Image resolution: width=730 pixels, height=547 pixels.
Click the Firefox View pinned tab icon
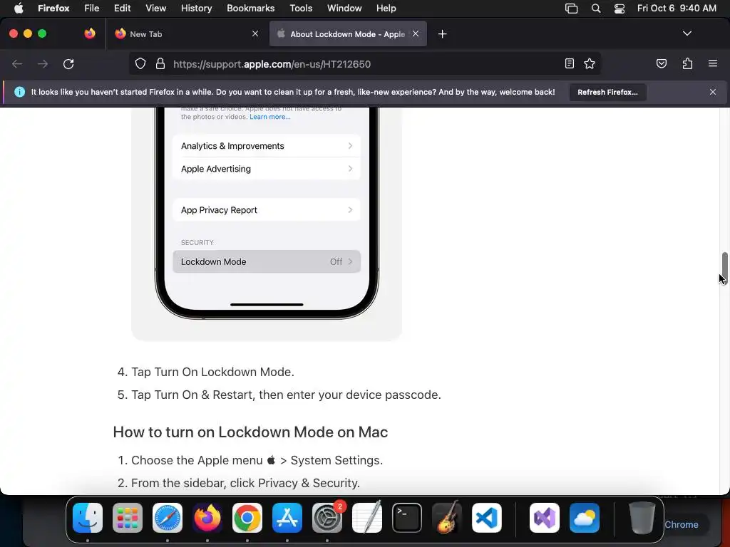[x=90, y=33]
